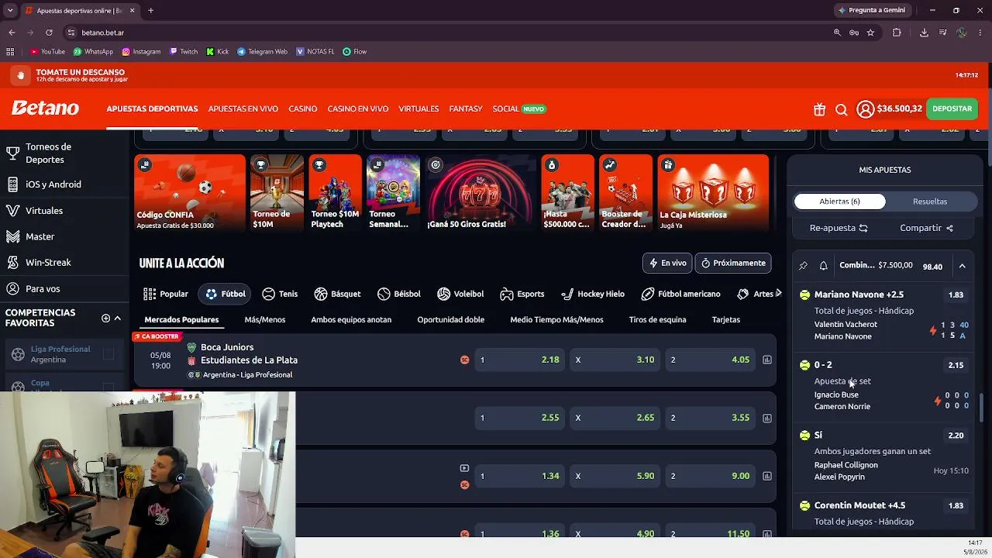Bet on draw at 3.10 odds
Viewport: 992px width, 558px height.
pyautogui.click(x=615, y=360)
